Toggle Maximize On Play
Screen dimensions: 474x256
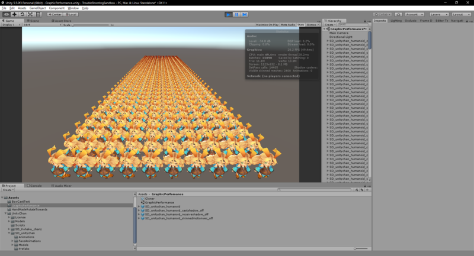pyautogui.click(x=267, y=25)
